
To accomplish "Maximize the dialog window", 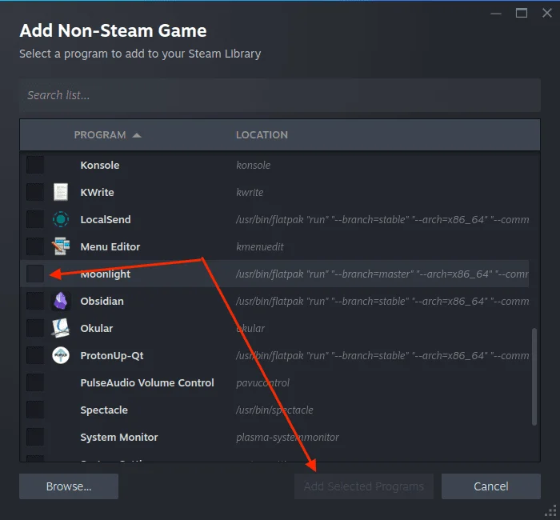I will (x=522, y=14).
